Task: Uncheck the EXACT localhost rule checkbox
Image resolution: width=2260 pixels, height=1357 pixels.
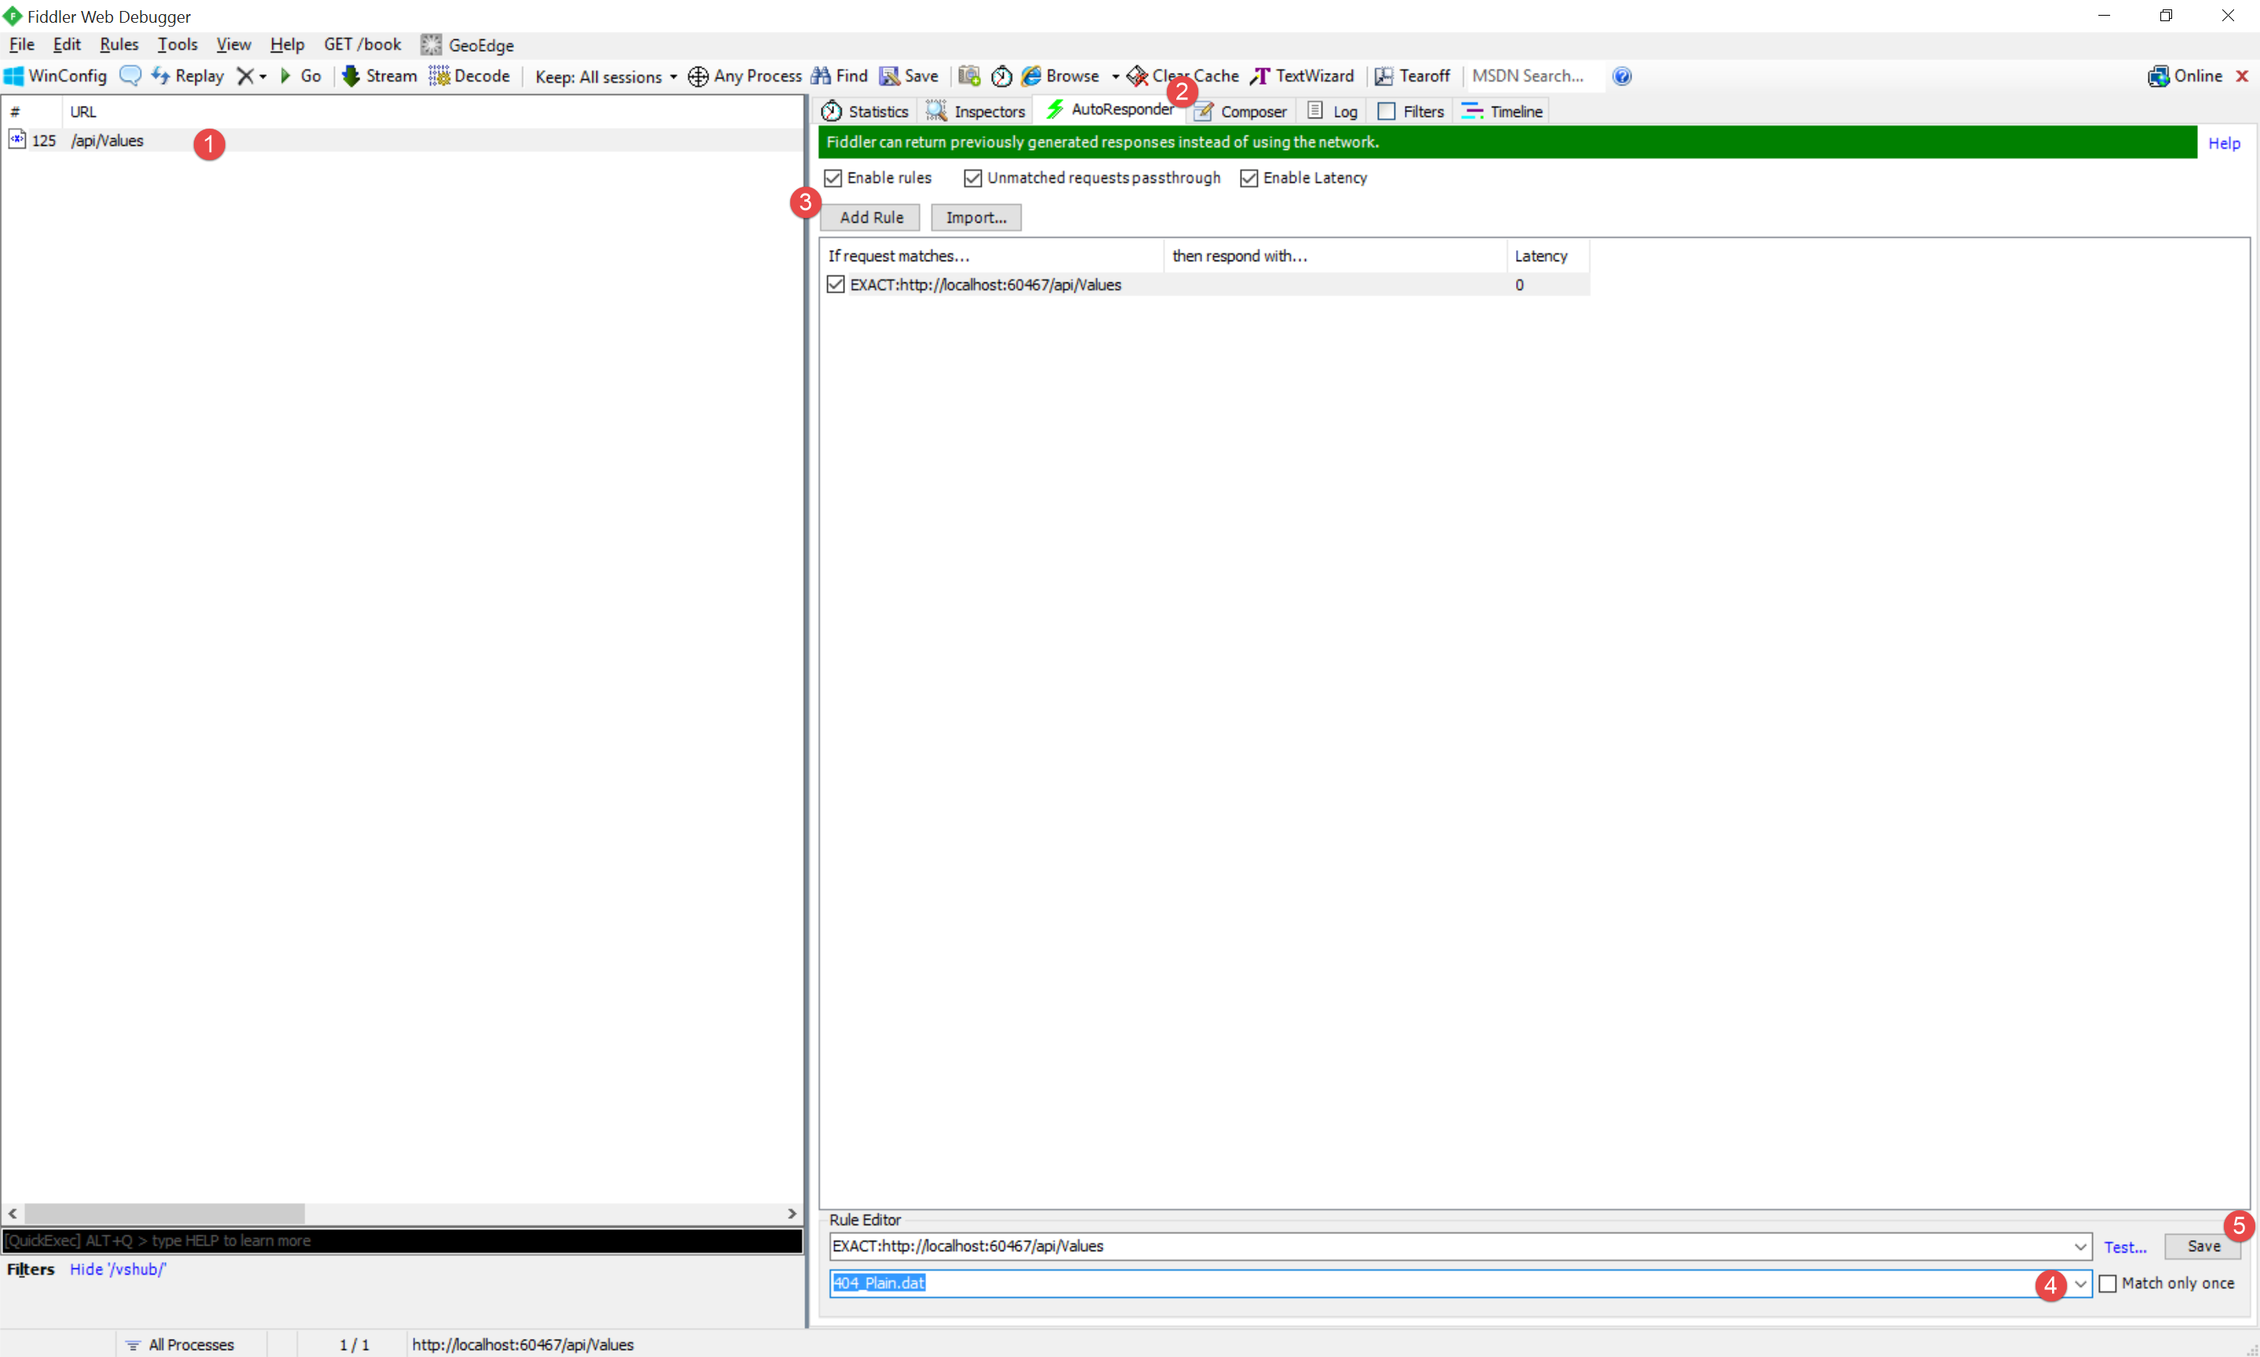Action: coord(836,285)
